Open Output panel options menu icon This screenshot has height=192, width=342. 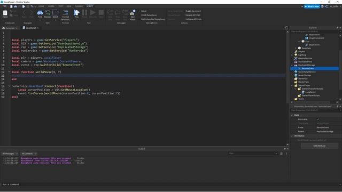[x=286, y=154]
